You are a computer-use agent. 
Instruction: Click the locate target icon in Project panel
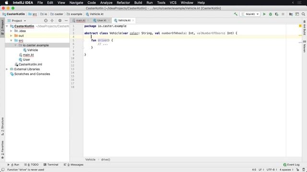[x=46, y=21]
